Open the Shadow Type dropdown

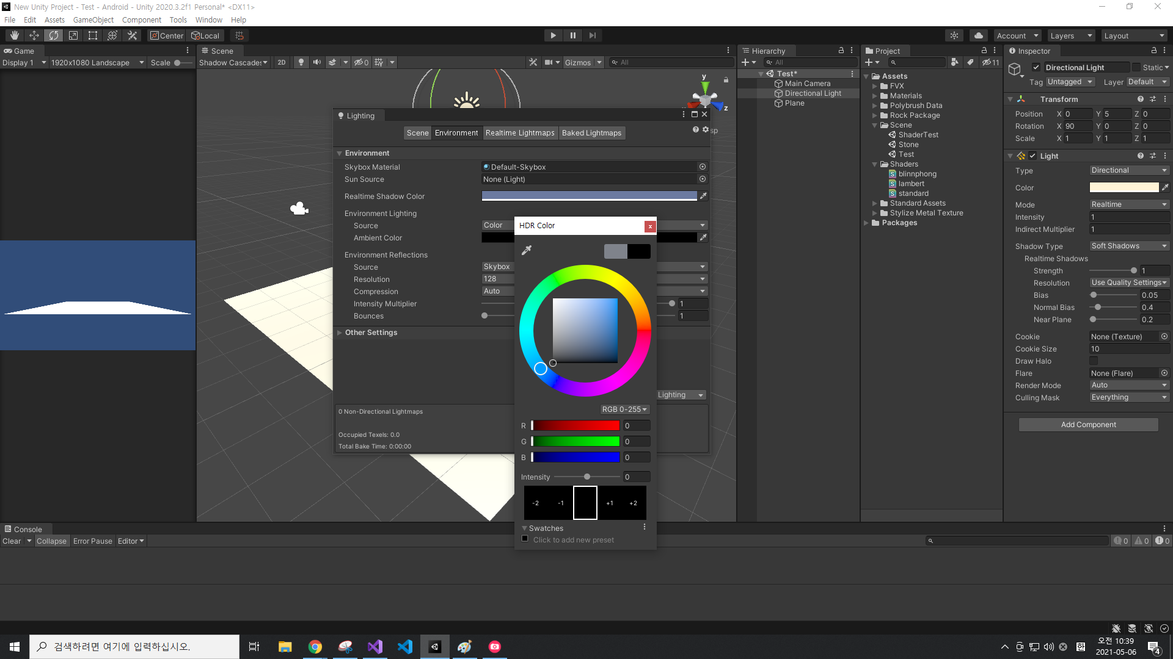point(1129,246)
